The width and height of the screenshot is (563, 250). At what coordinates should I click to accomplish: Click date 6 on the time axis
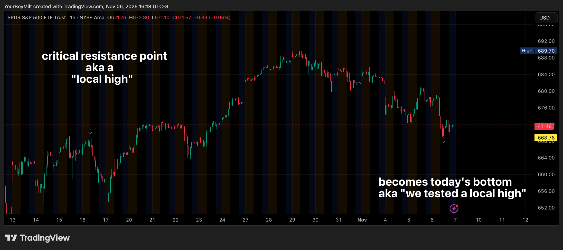point(432,220)
